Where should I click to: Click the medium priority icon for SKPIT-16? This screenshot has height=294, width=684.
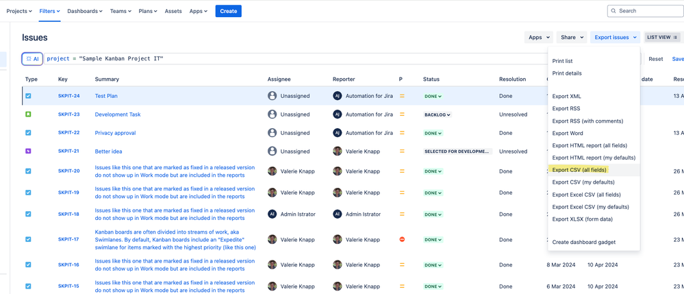pyautogui.click(x=402, y=265)
